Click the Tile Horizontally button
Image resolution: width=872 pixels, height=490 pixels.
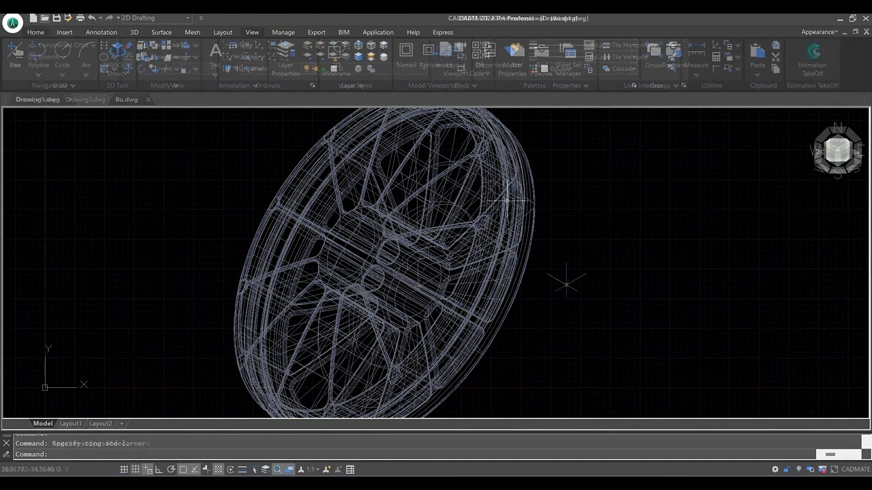click(629, 46)
